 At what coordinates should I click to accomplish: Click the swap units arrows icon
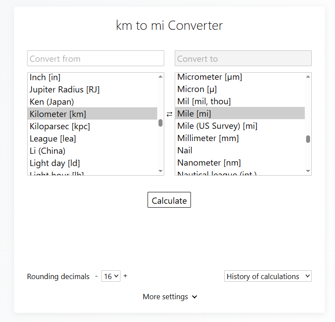(x=169, y=114)
